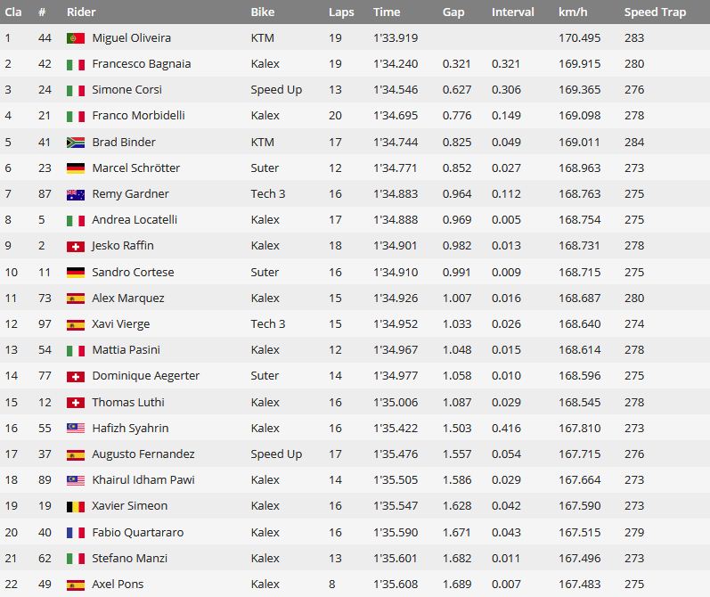Open rider Franco Morbidelli's name

tap(139, 116)
